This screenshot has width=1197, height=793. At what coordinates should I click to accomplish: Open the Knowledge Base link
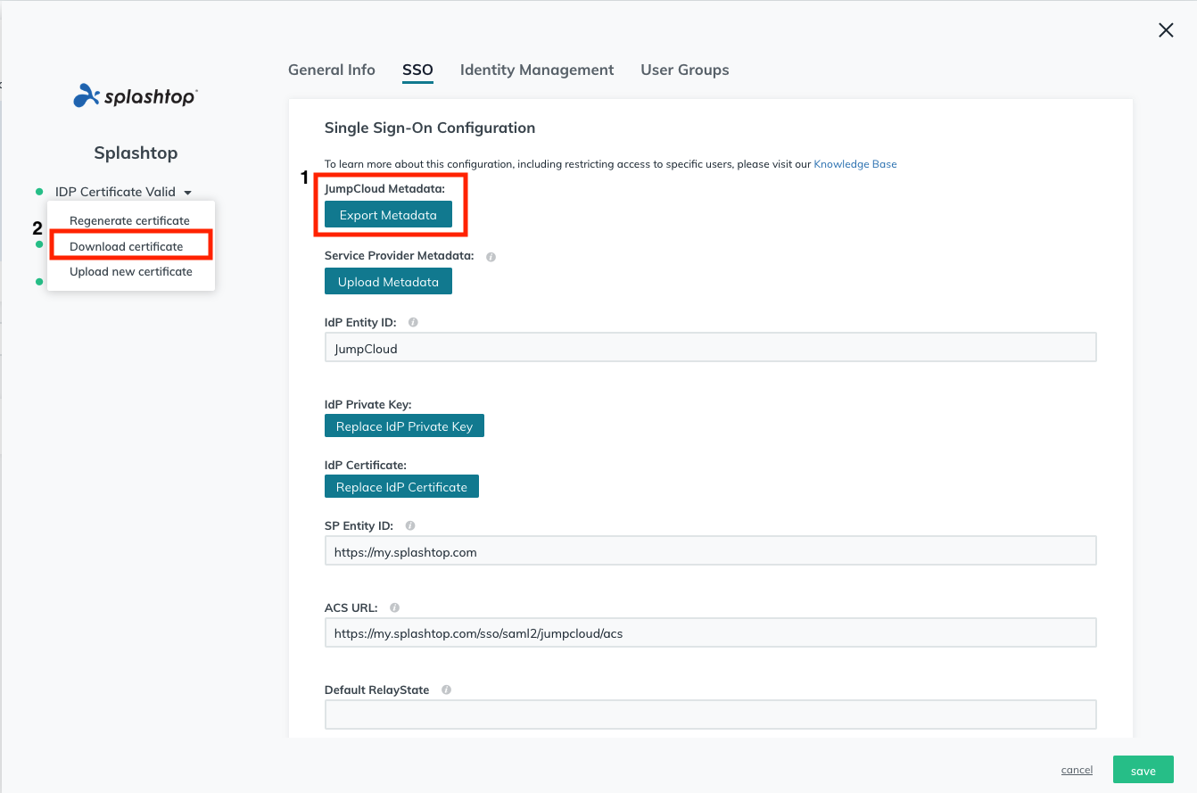(855, 164)
